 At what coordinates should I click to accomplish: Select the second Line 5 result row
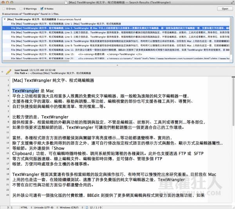click(x=116, y=37)
